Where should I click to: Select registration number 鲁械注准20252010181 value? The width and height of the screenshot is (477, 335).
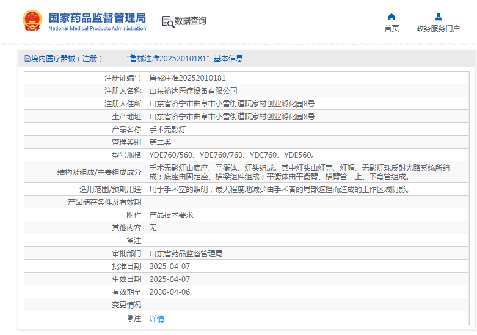coord(188,78)
